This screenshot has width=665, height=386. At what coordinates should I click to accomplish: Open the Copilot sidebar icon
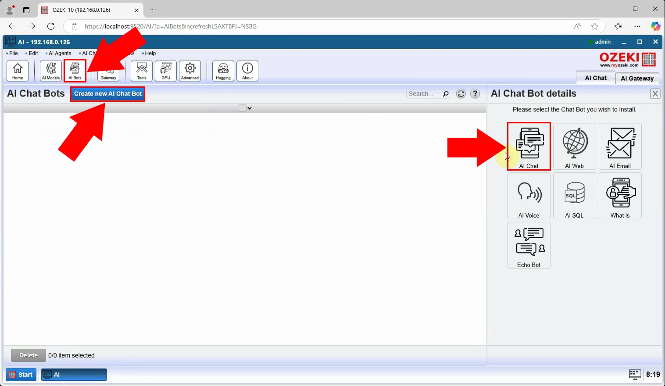click(x=655, y=26)
